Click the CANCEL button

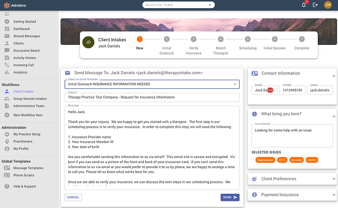(x=73, y=197)
